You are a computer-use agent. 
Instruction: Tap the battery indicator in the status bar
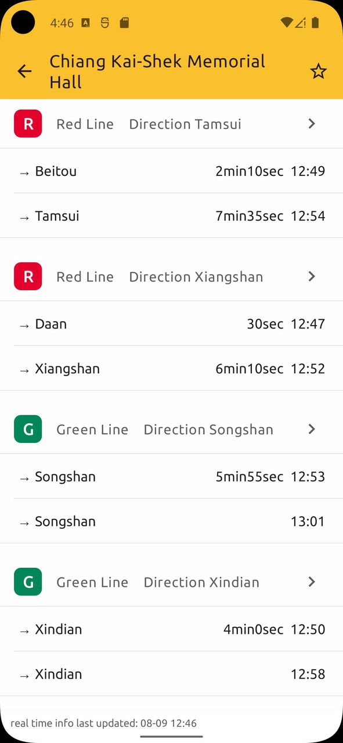pyautogui.click(x=315, y=23)
